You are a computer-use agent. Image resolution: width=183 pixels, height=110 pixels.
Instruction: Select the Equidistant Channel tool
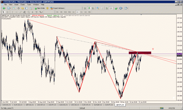pos(24,12)
